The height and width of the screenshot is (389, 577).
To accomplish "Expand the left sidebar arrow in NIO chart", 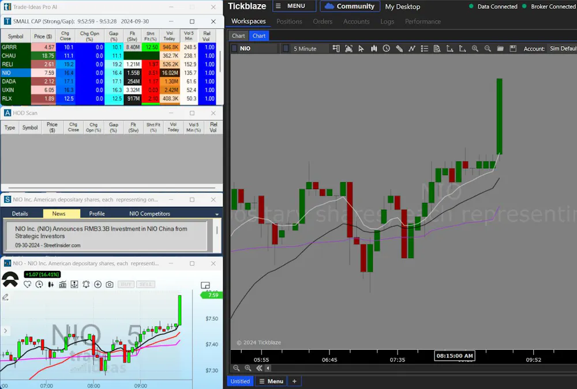I will coord(6,331).
